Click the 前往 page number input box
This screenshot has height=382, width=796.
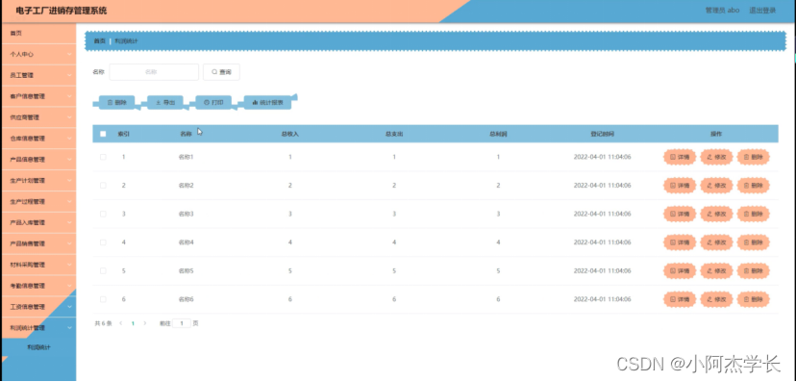coord(182,323)
